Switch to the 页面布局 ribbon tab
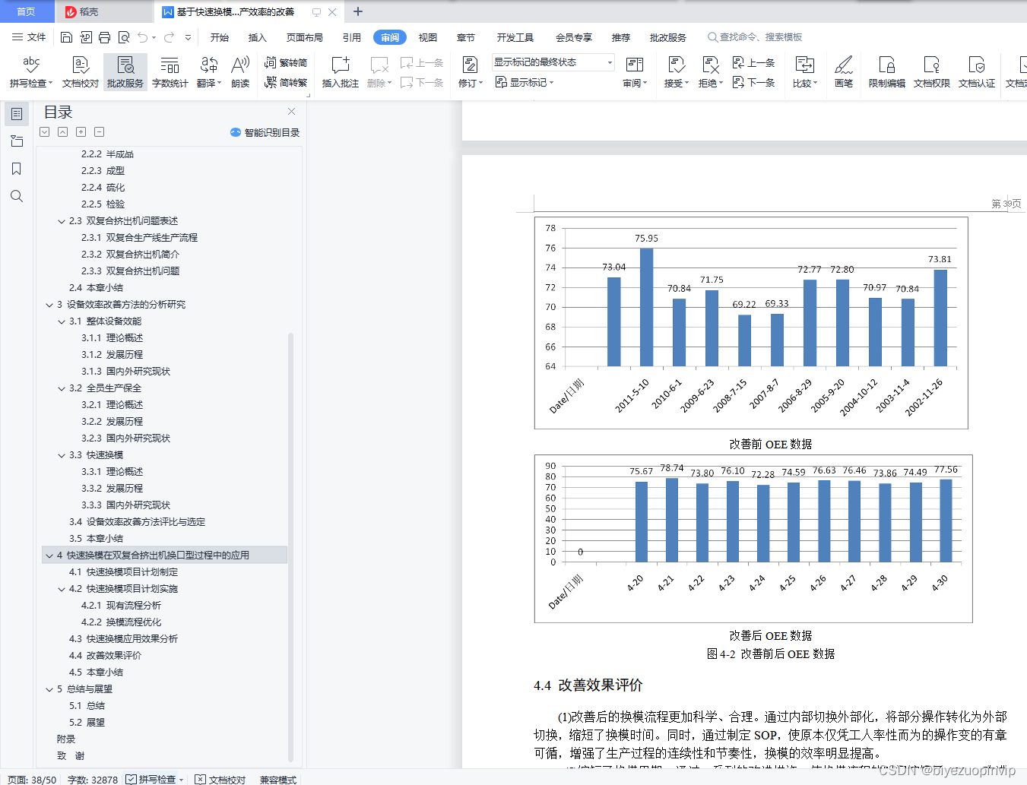The image size is (1027, 785). click(x=305, y=37)
